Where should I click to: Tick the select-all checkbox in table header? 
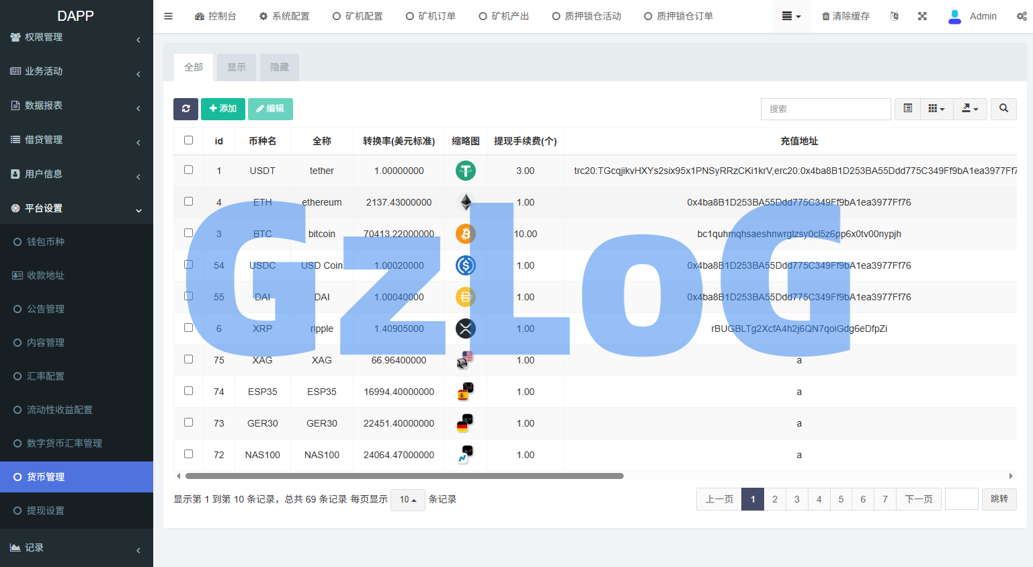click(188, 140)
